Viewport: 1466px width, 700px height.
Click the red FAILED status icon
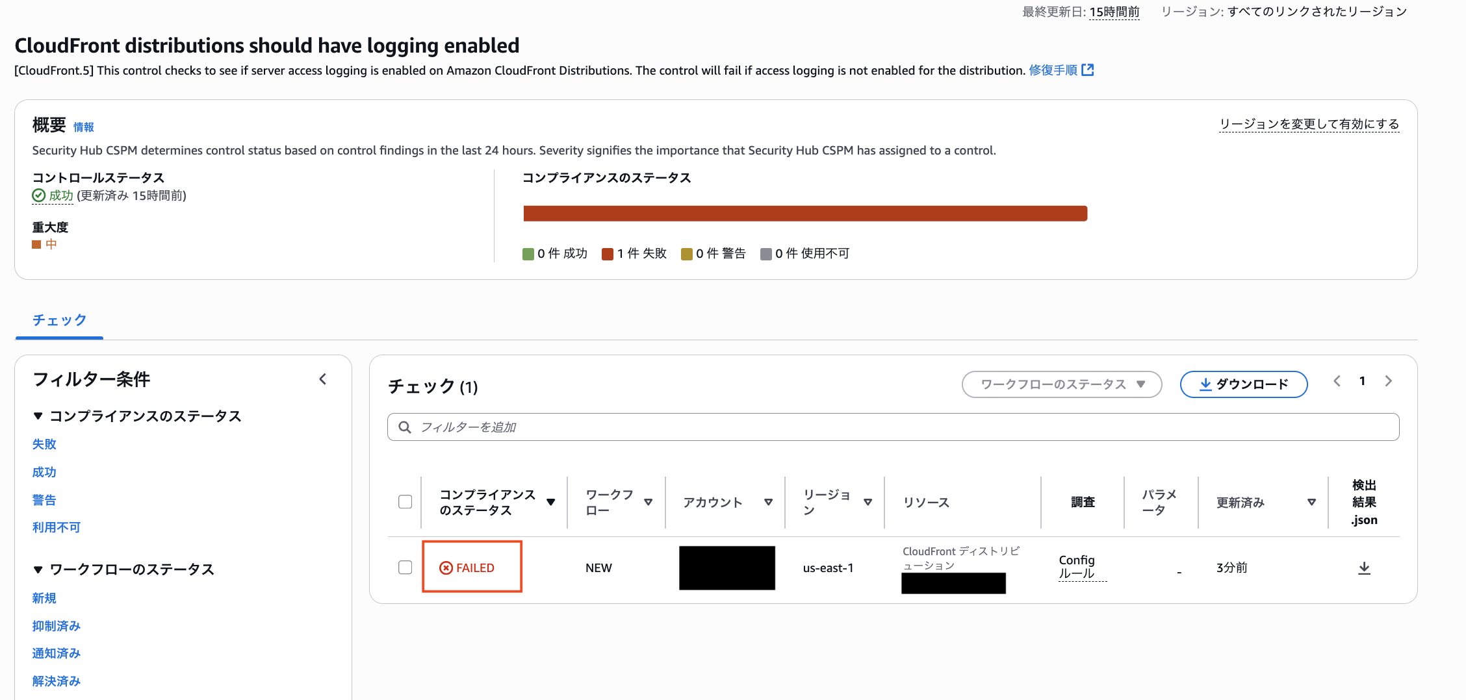pyautogui.click(x=446, y=568)
